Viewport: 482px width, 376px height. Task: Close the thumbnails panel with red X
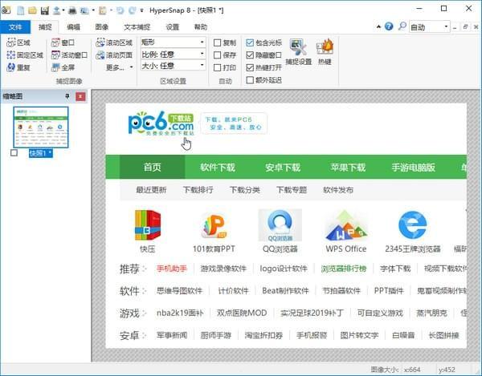80,97
